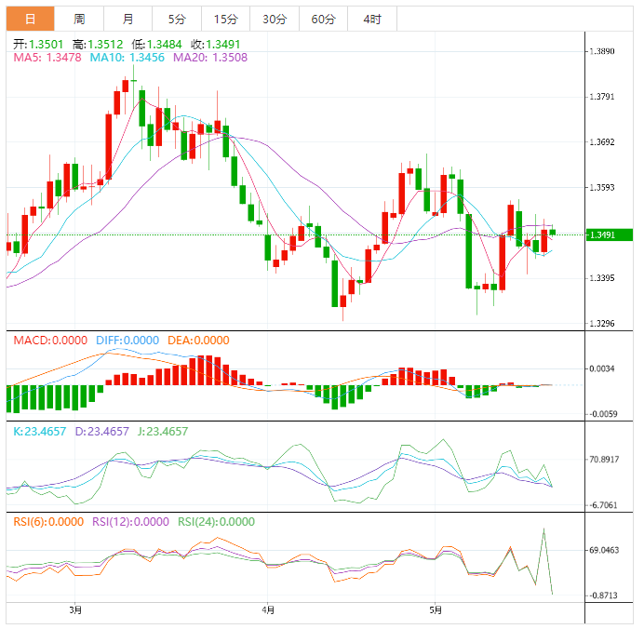
Task: Select the 日 daily chart tab
Action: [31, 19]
